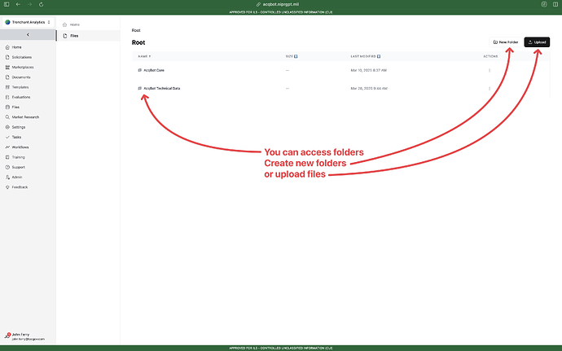Click user avatar with notification badge

(x=7, y=336)
